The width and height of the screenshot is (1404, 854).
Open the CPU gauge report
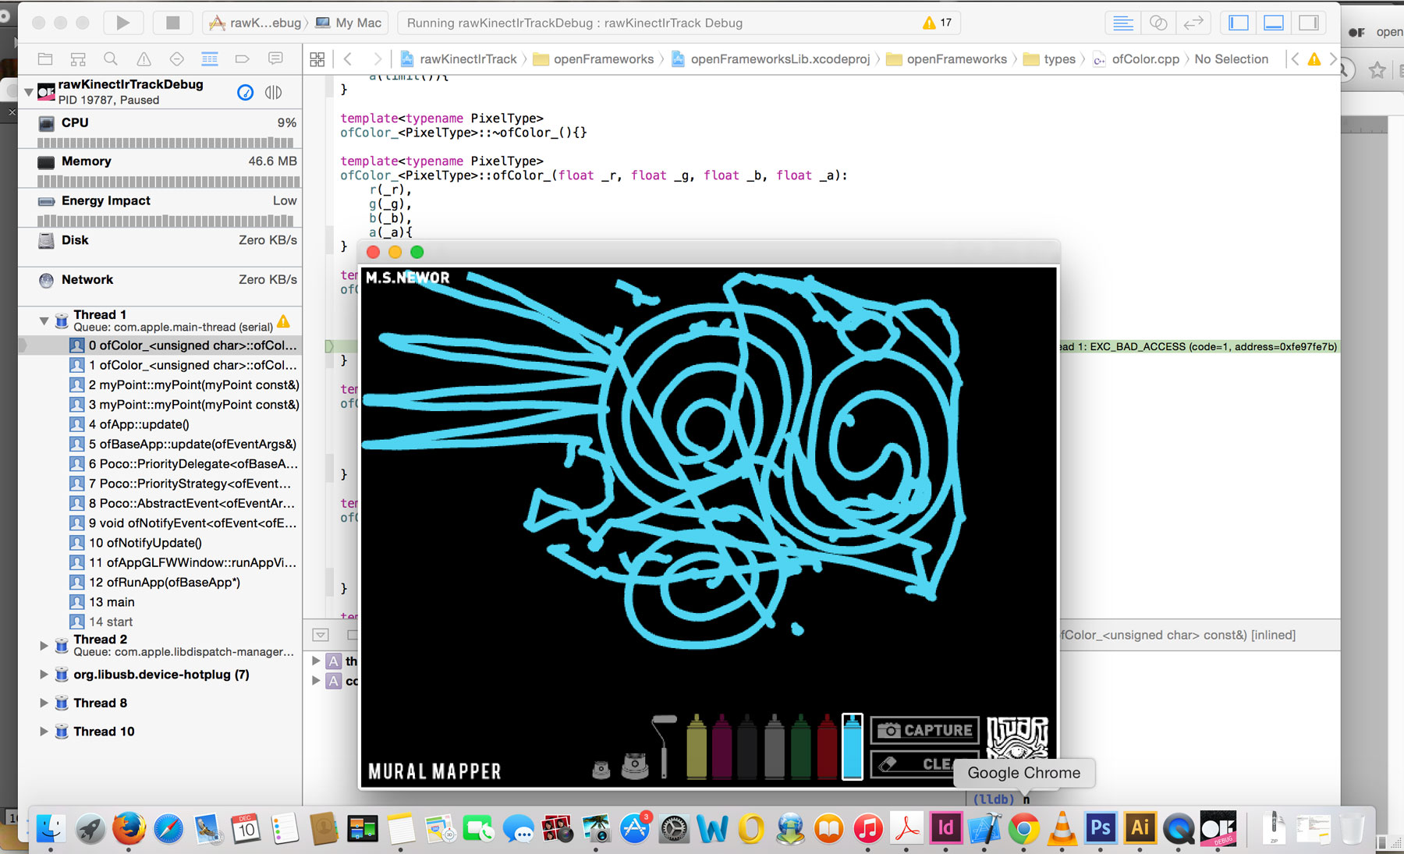coord(159,130)
